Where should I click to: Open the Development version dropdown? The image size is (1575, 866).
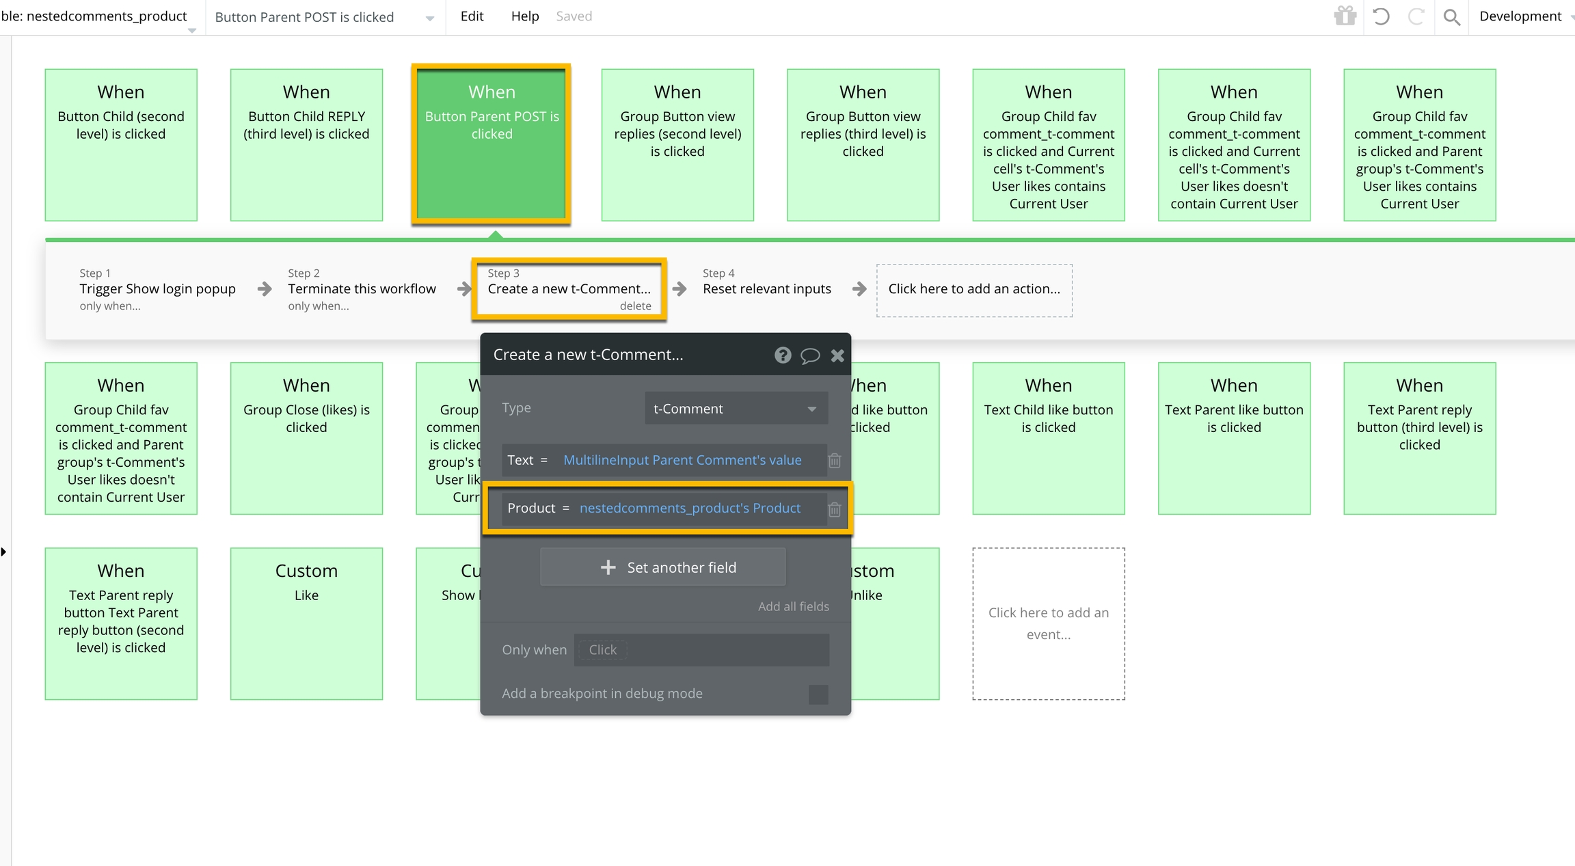coord(1523,16)
